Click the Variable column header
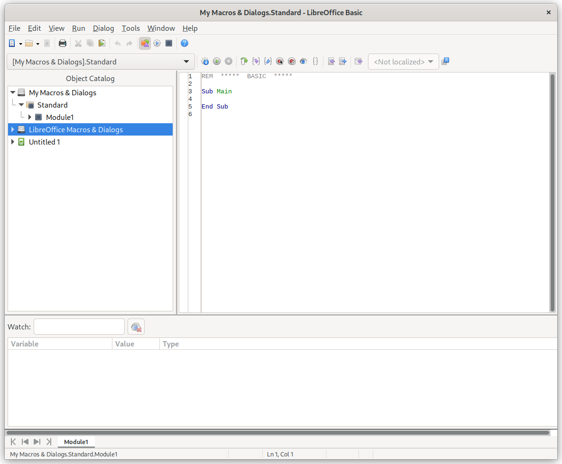 point(60,344)
